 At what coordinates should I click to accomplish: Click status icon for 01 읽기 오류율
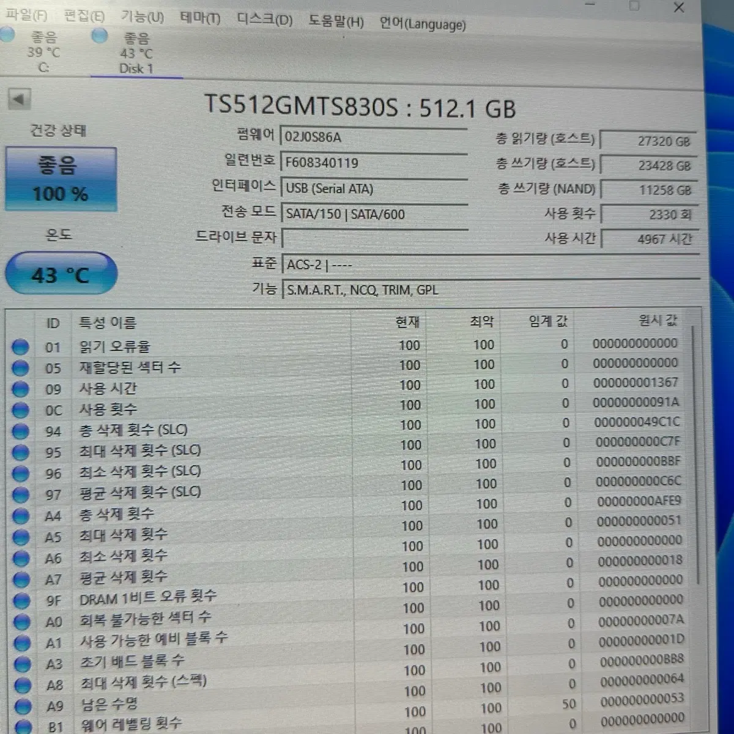click(20, 347)
